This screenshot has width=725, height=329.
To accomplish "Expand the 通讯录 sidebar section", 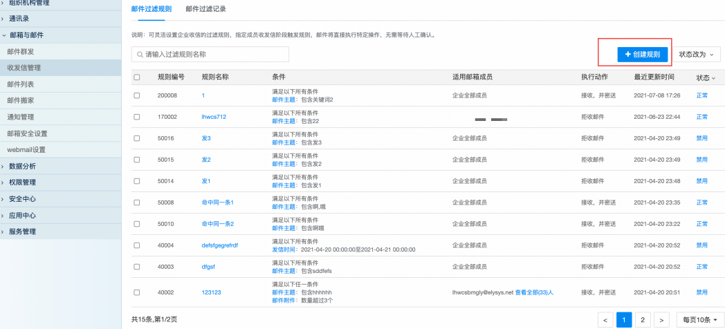I will (61, 19).
